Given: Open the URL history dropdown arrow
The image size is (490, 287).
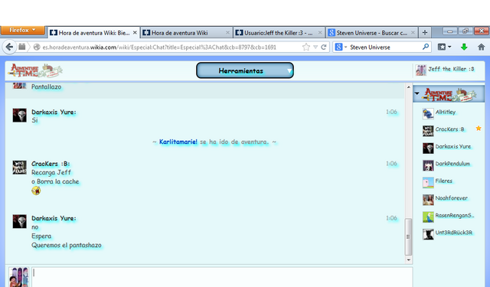Looking at the screenshot, I should pos(315,47).
